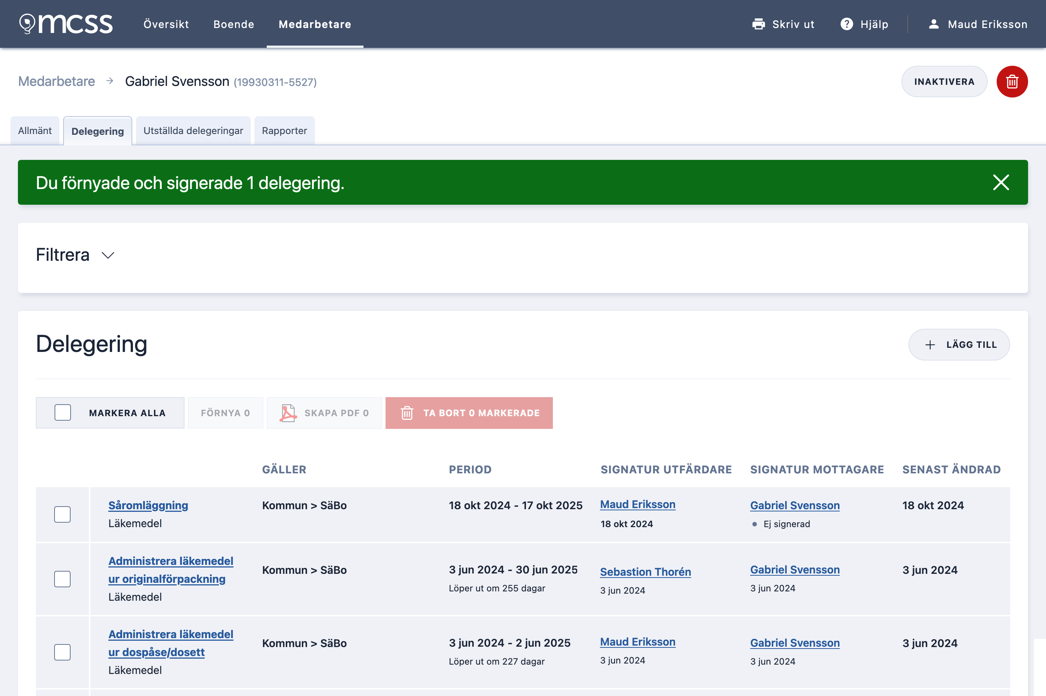Click the Senast ändrad column header

(x=951, y=470)
